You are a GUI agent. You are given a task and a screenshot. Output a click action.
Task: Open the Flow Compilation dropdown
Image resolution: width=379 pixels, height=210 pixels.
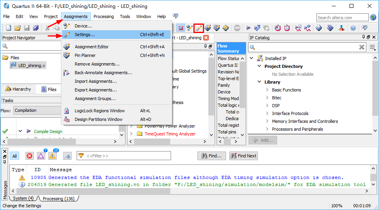(37, 110)
